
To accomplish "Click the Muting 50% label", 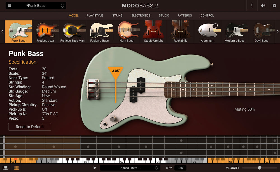I will pyautogui.click(x=244, y=109).
